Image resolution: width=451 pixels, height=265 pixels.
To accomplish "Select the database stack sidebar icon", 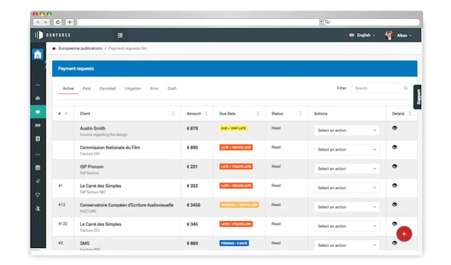I will 38,168.
